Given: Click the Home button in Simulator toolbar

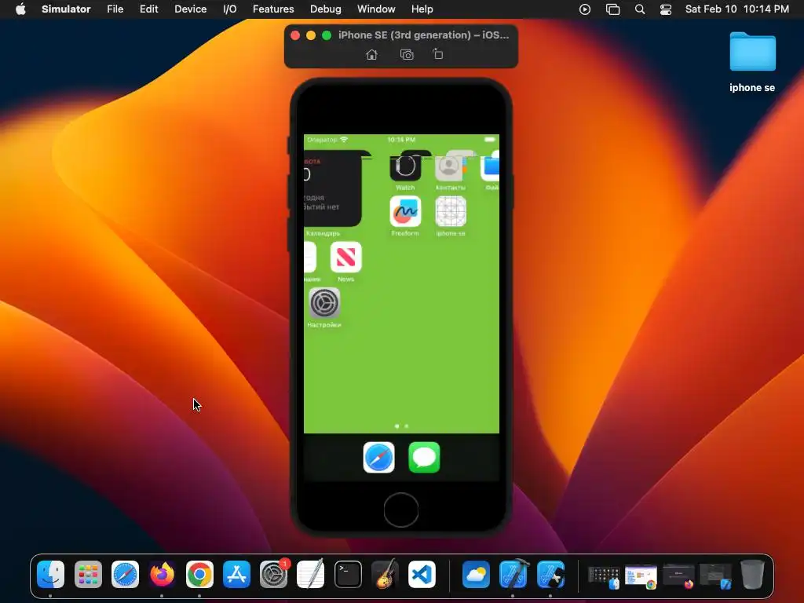Looking at the screenshot, I should tap(371, 54).
